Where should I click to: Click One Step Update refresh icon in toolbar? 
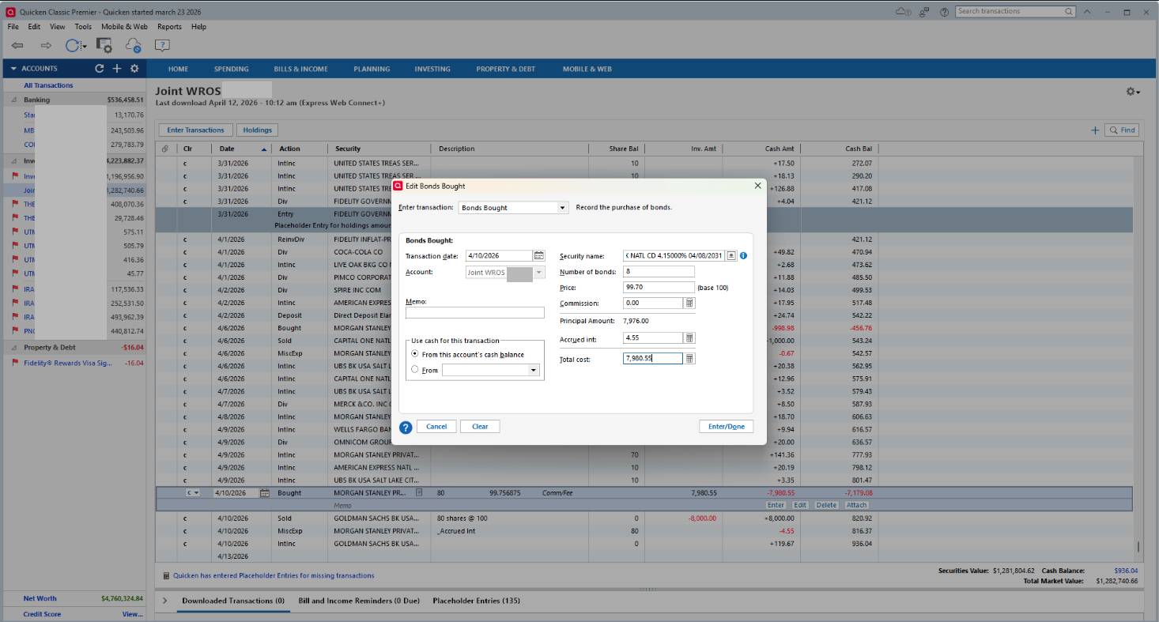tap(72, 46)
